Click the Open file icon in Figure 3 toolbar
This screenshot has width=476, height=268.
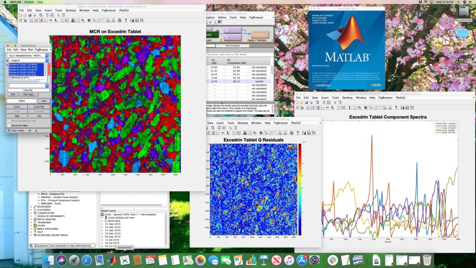tap(302, 102)
